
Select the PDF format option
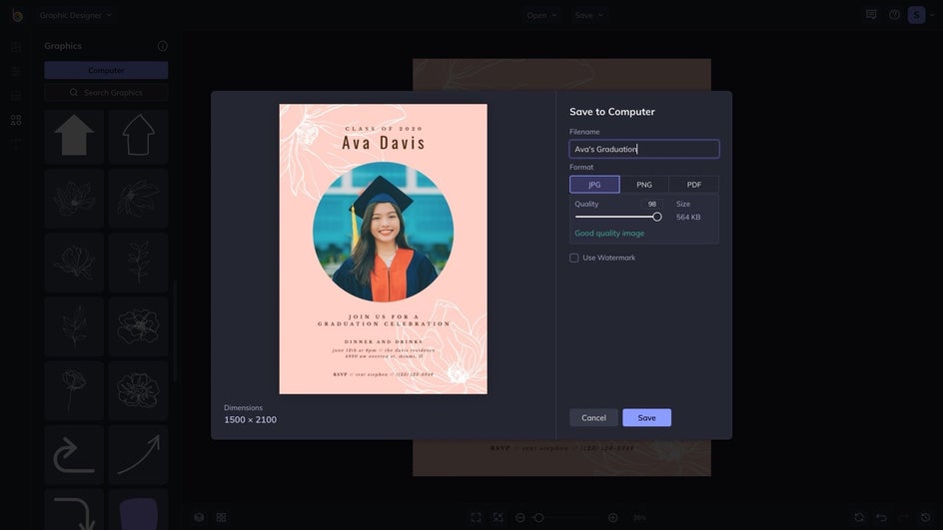(x=694, y=185)
